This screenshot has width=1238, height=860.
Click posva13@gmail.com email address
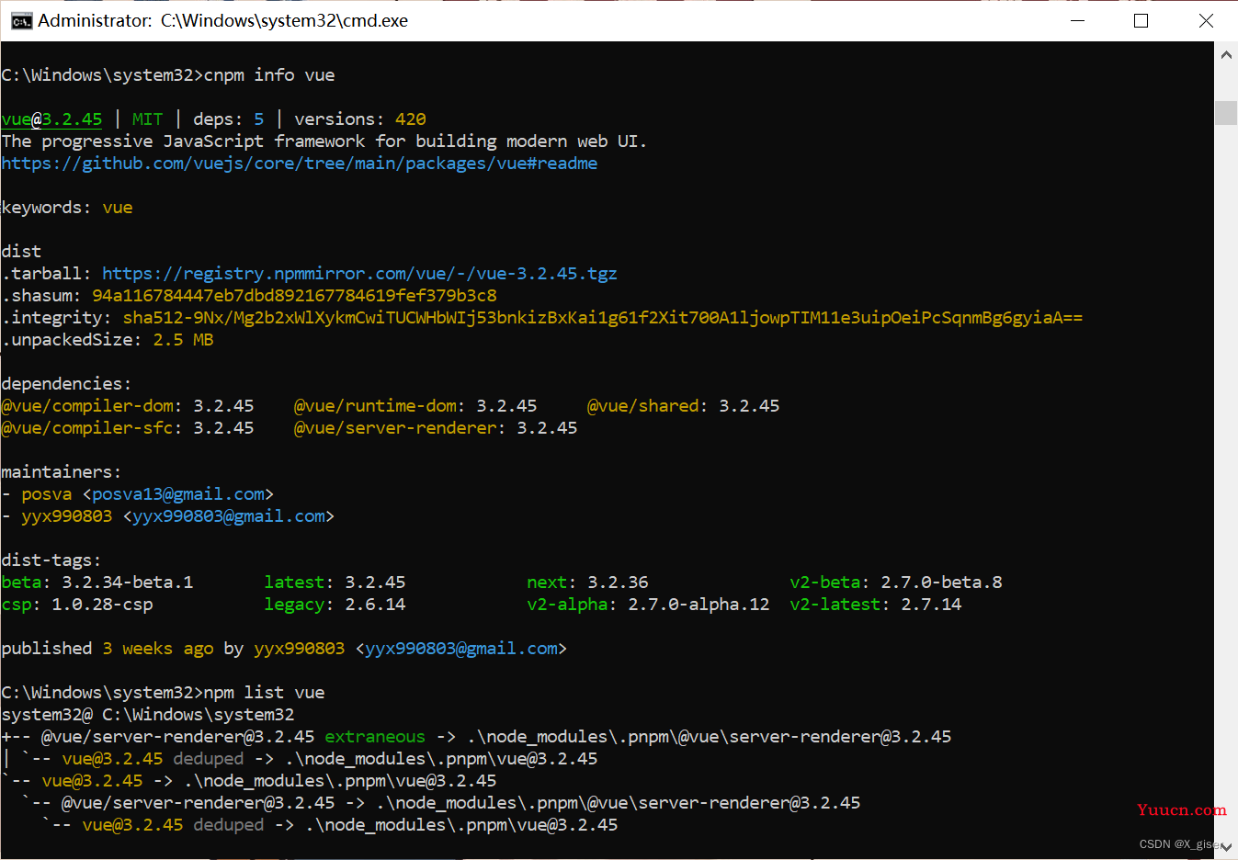tap(178, 494)
